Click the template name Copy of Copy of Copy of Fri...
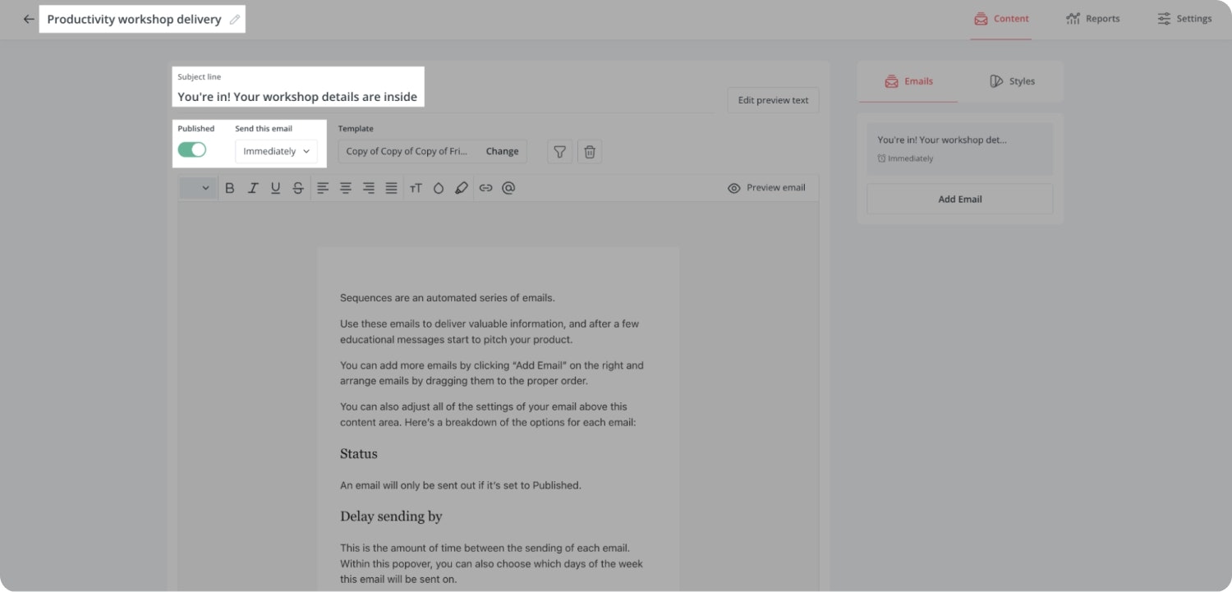 [407, 151]
